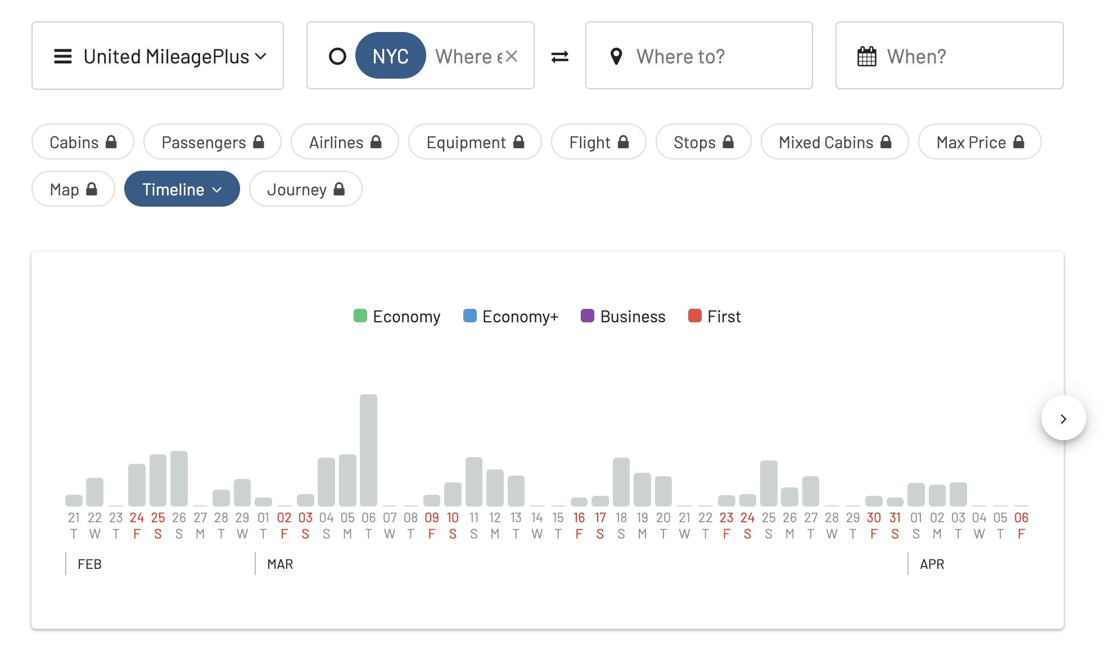Click the lock icon on Max Price filter

[1019, 142]
